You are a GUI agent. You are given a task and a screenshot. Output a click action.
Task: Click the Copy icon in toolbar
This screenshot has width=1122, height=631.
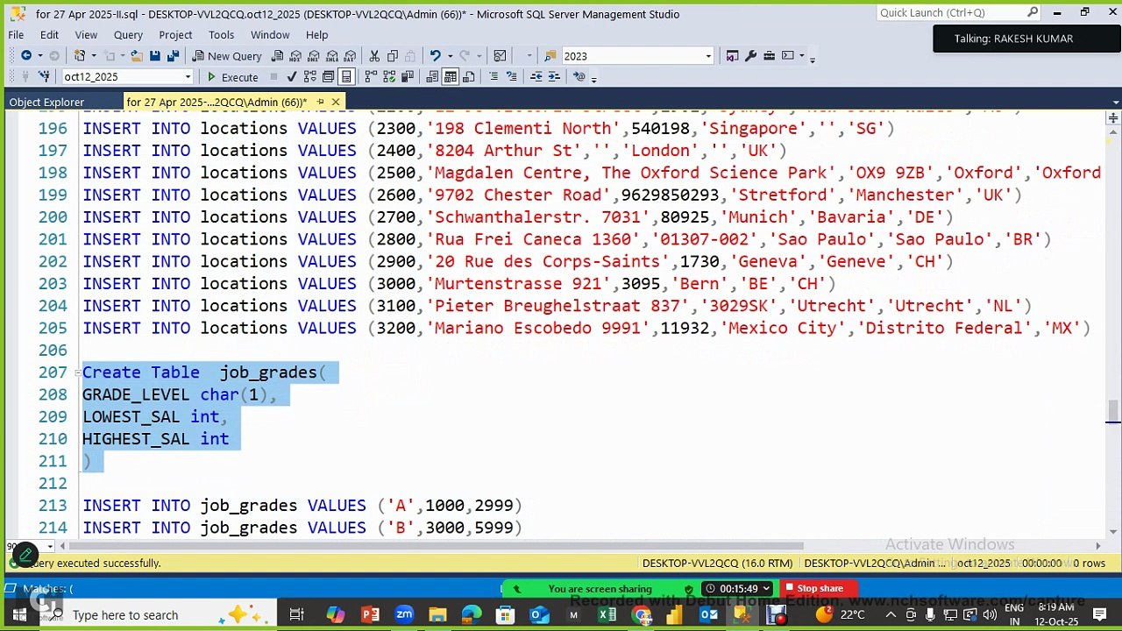(392, 55)
